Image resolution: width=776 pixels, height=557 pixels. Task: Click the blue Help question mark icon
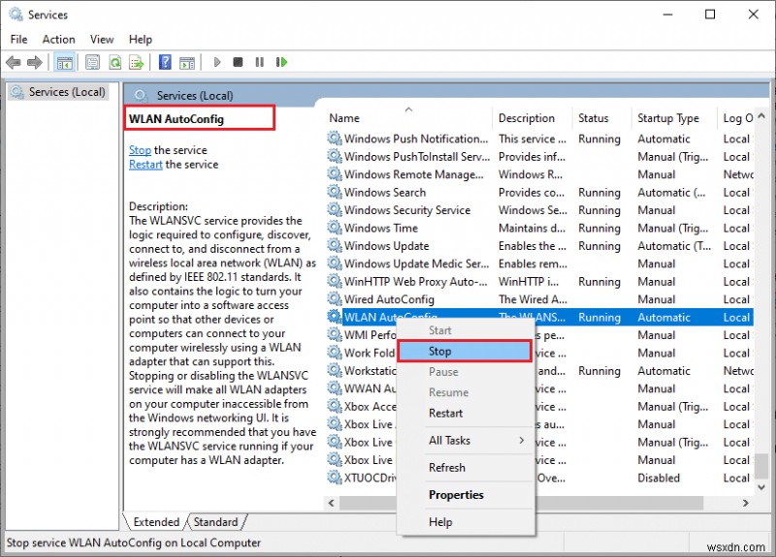coord(165,62)
